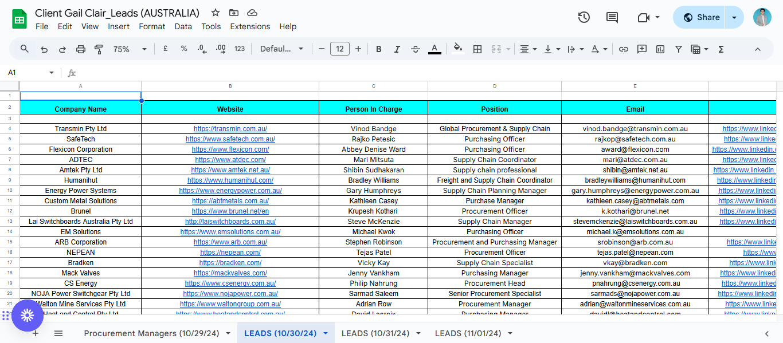This screenshot has width=783, height=343.
Task: Toggle strikethrough formatting
Action: coord(416,49)
